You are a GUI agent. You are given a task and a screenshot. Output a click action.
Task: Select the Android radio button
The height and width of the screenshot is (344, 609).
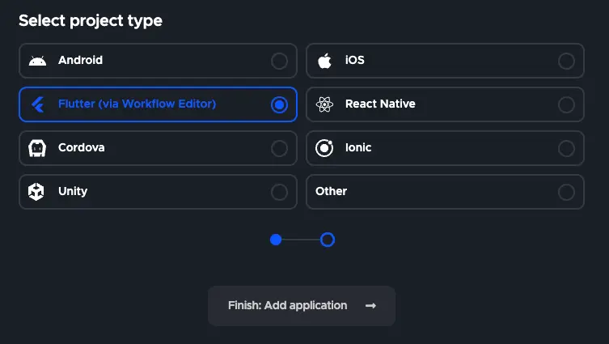pyautogui.click(x=279, y=61)
